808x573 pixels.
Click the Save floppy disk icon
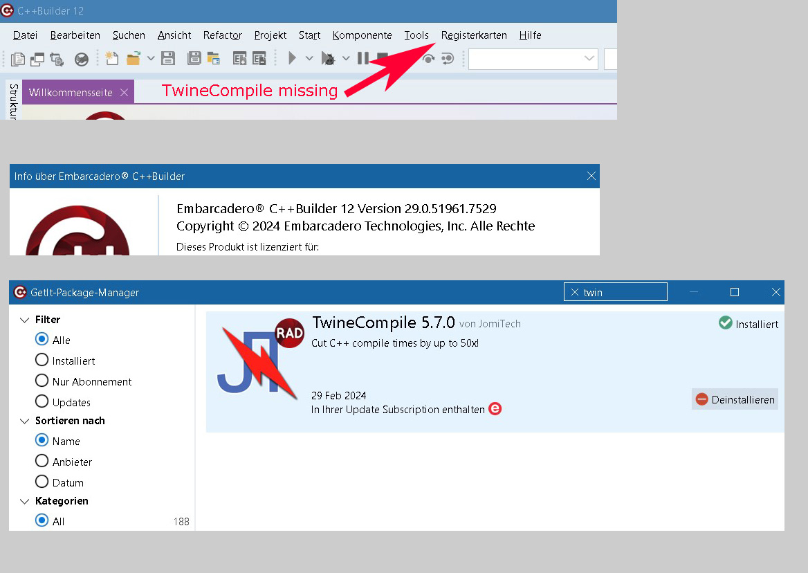pyautogui.click(x=168, y=59)
